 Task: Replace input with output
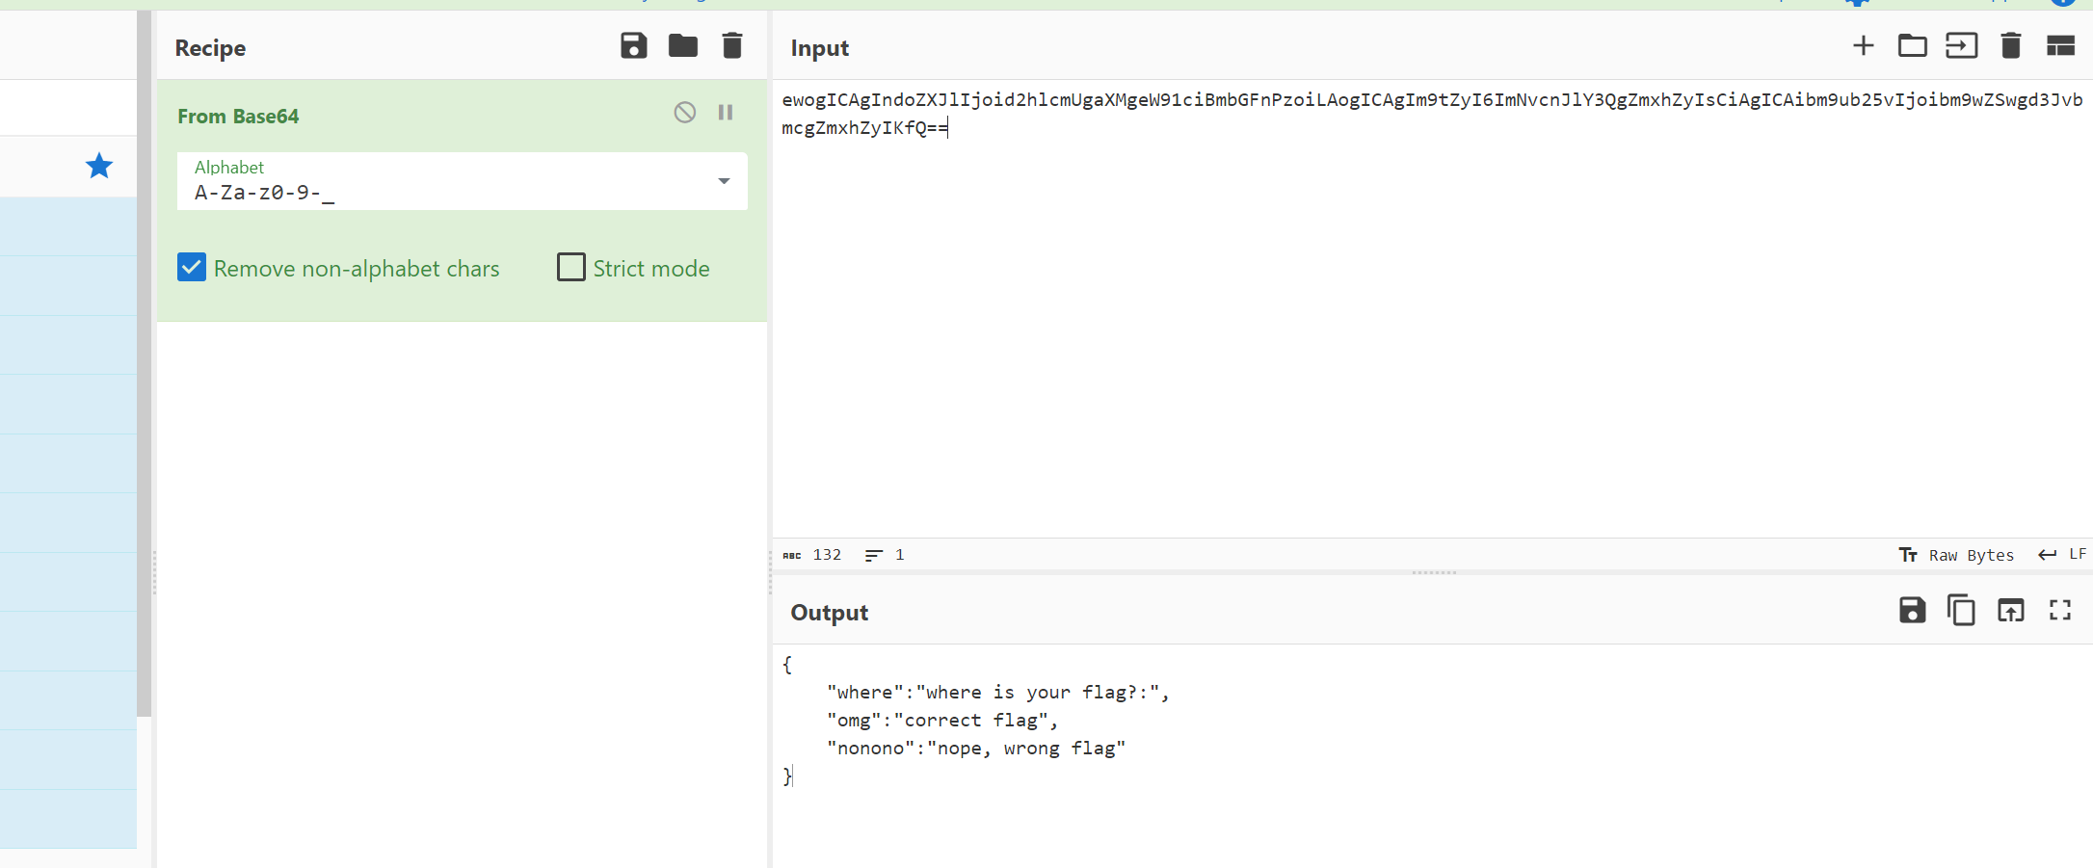pos(2010,610)
